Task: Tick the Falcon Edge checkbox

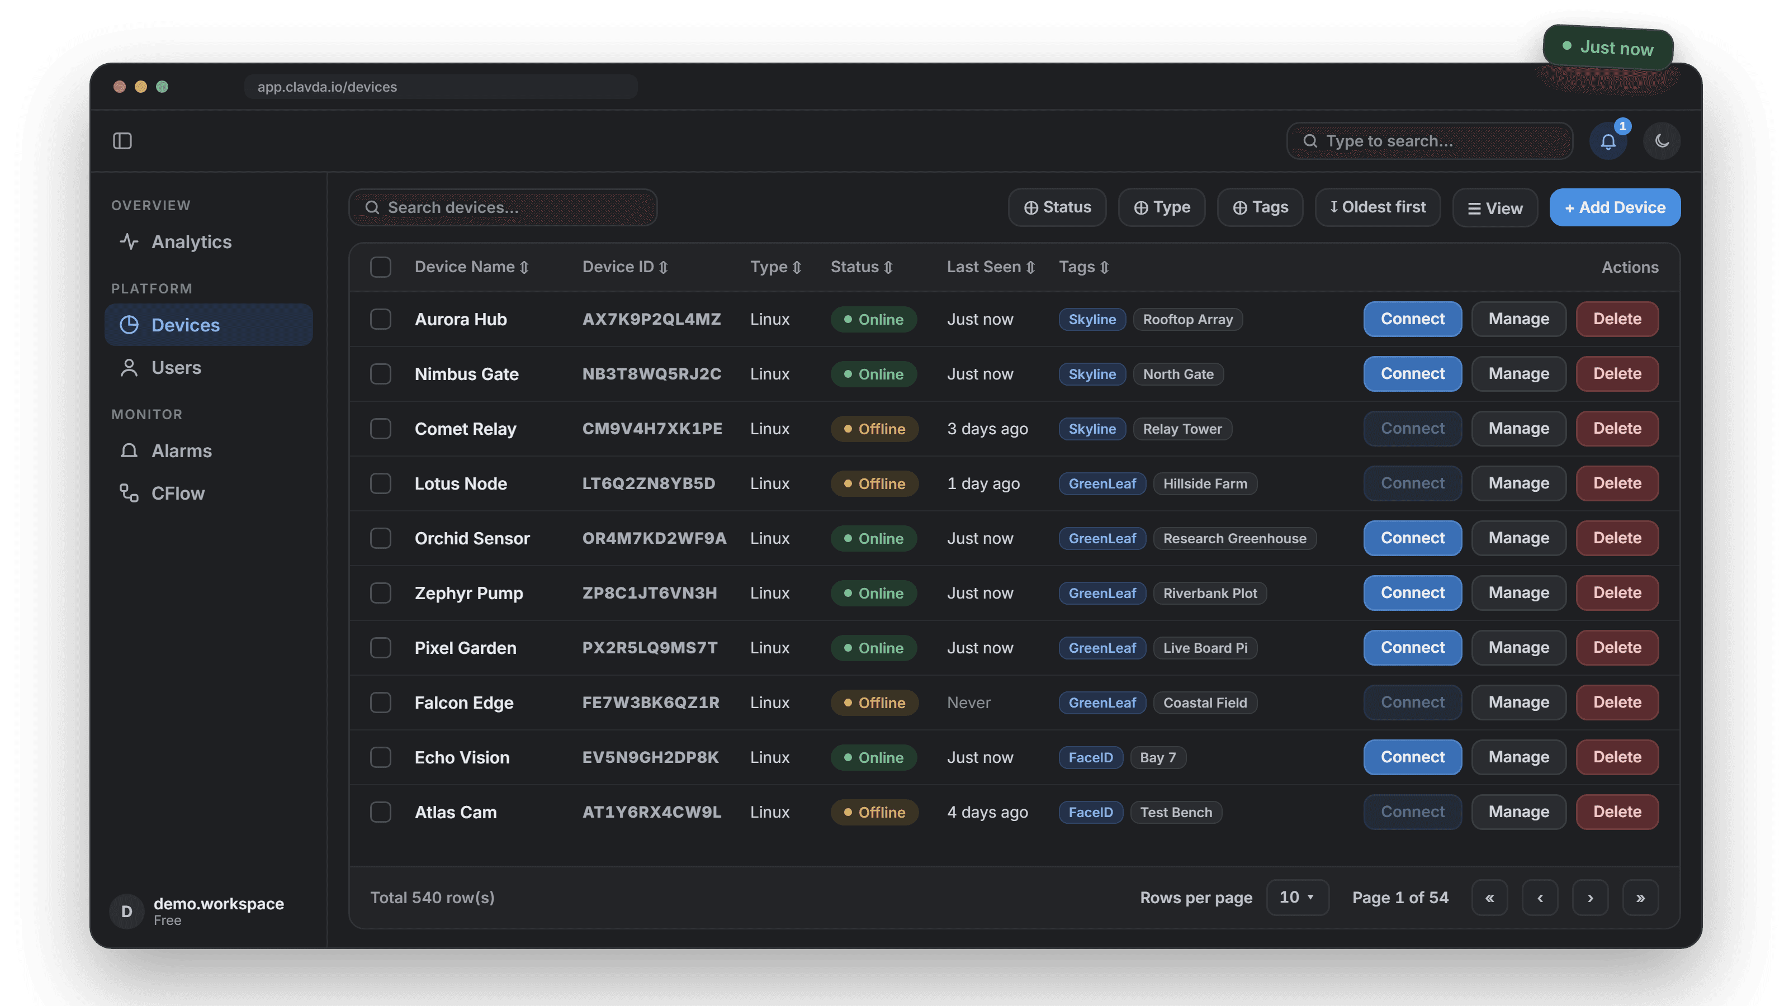Action: [381, 703]
